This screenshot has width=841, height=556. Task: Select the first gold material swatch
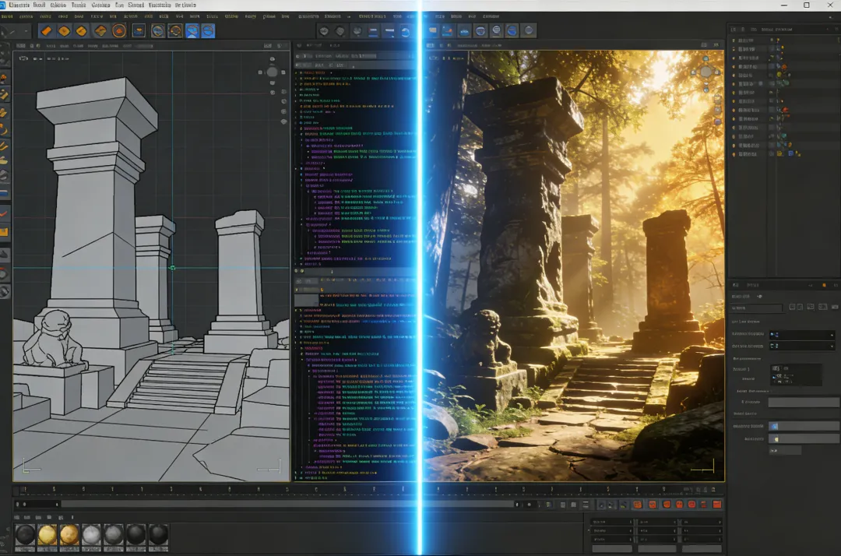click(48, 535)
